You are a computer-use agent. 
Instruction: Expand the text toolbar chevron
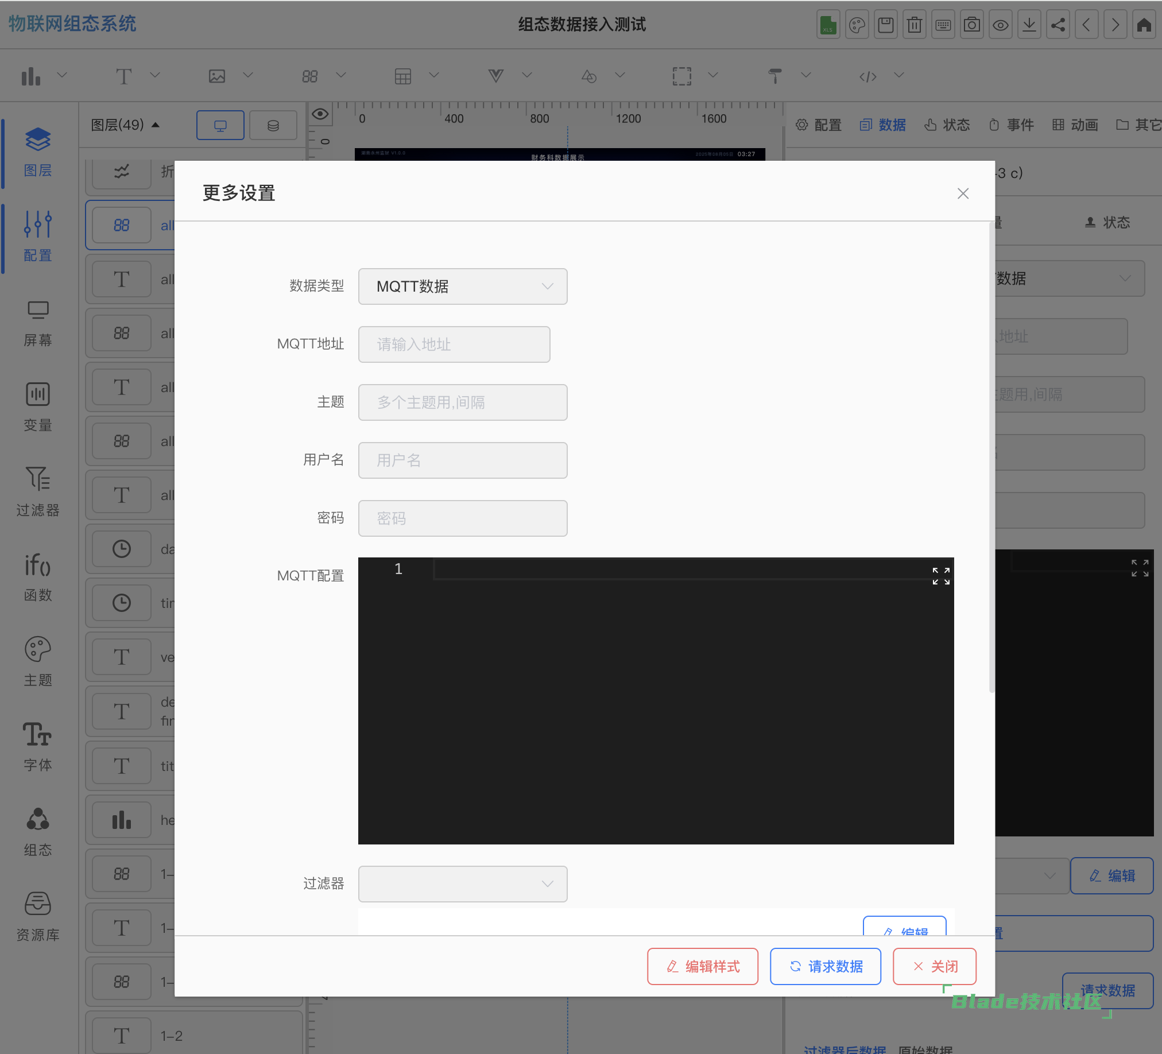155,75
